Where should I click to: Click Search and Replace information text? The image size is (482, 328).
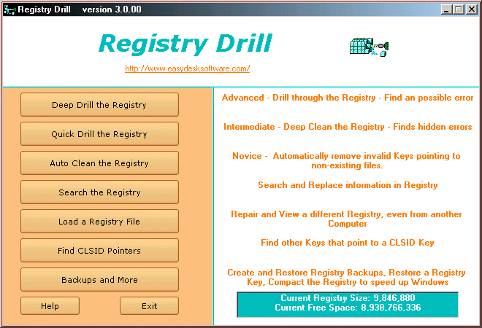(348, 185)
